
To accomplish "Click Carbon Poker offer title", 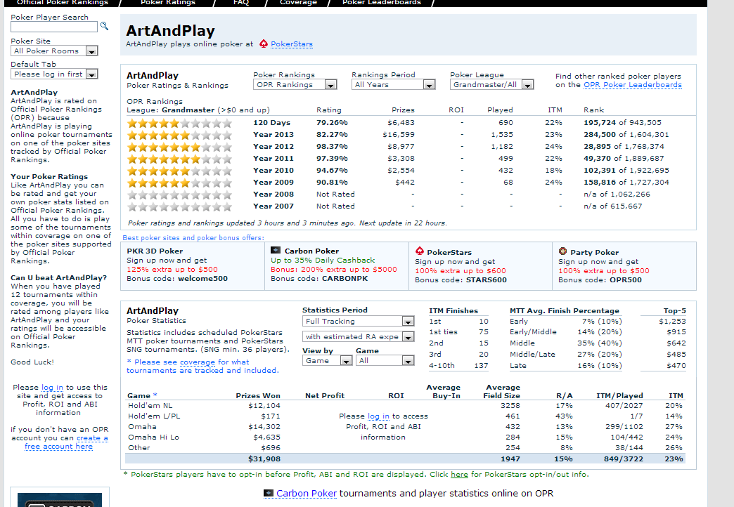I will tap(311, 251).
